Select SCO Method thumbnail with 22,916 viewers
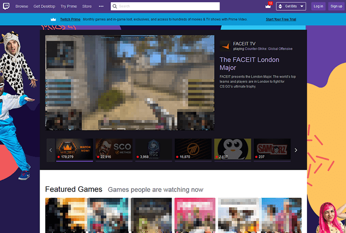 114,149
